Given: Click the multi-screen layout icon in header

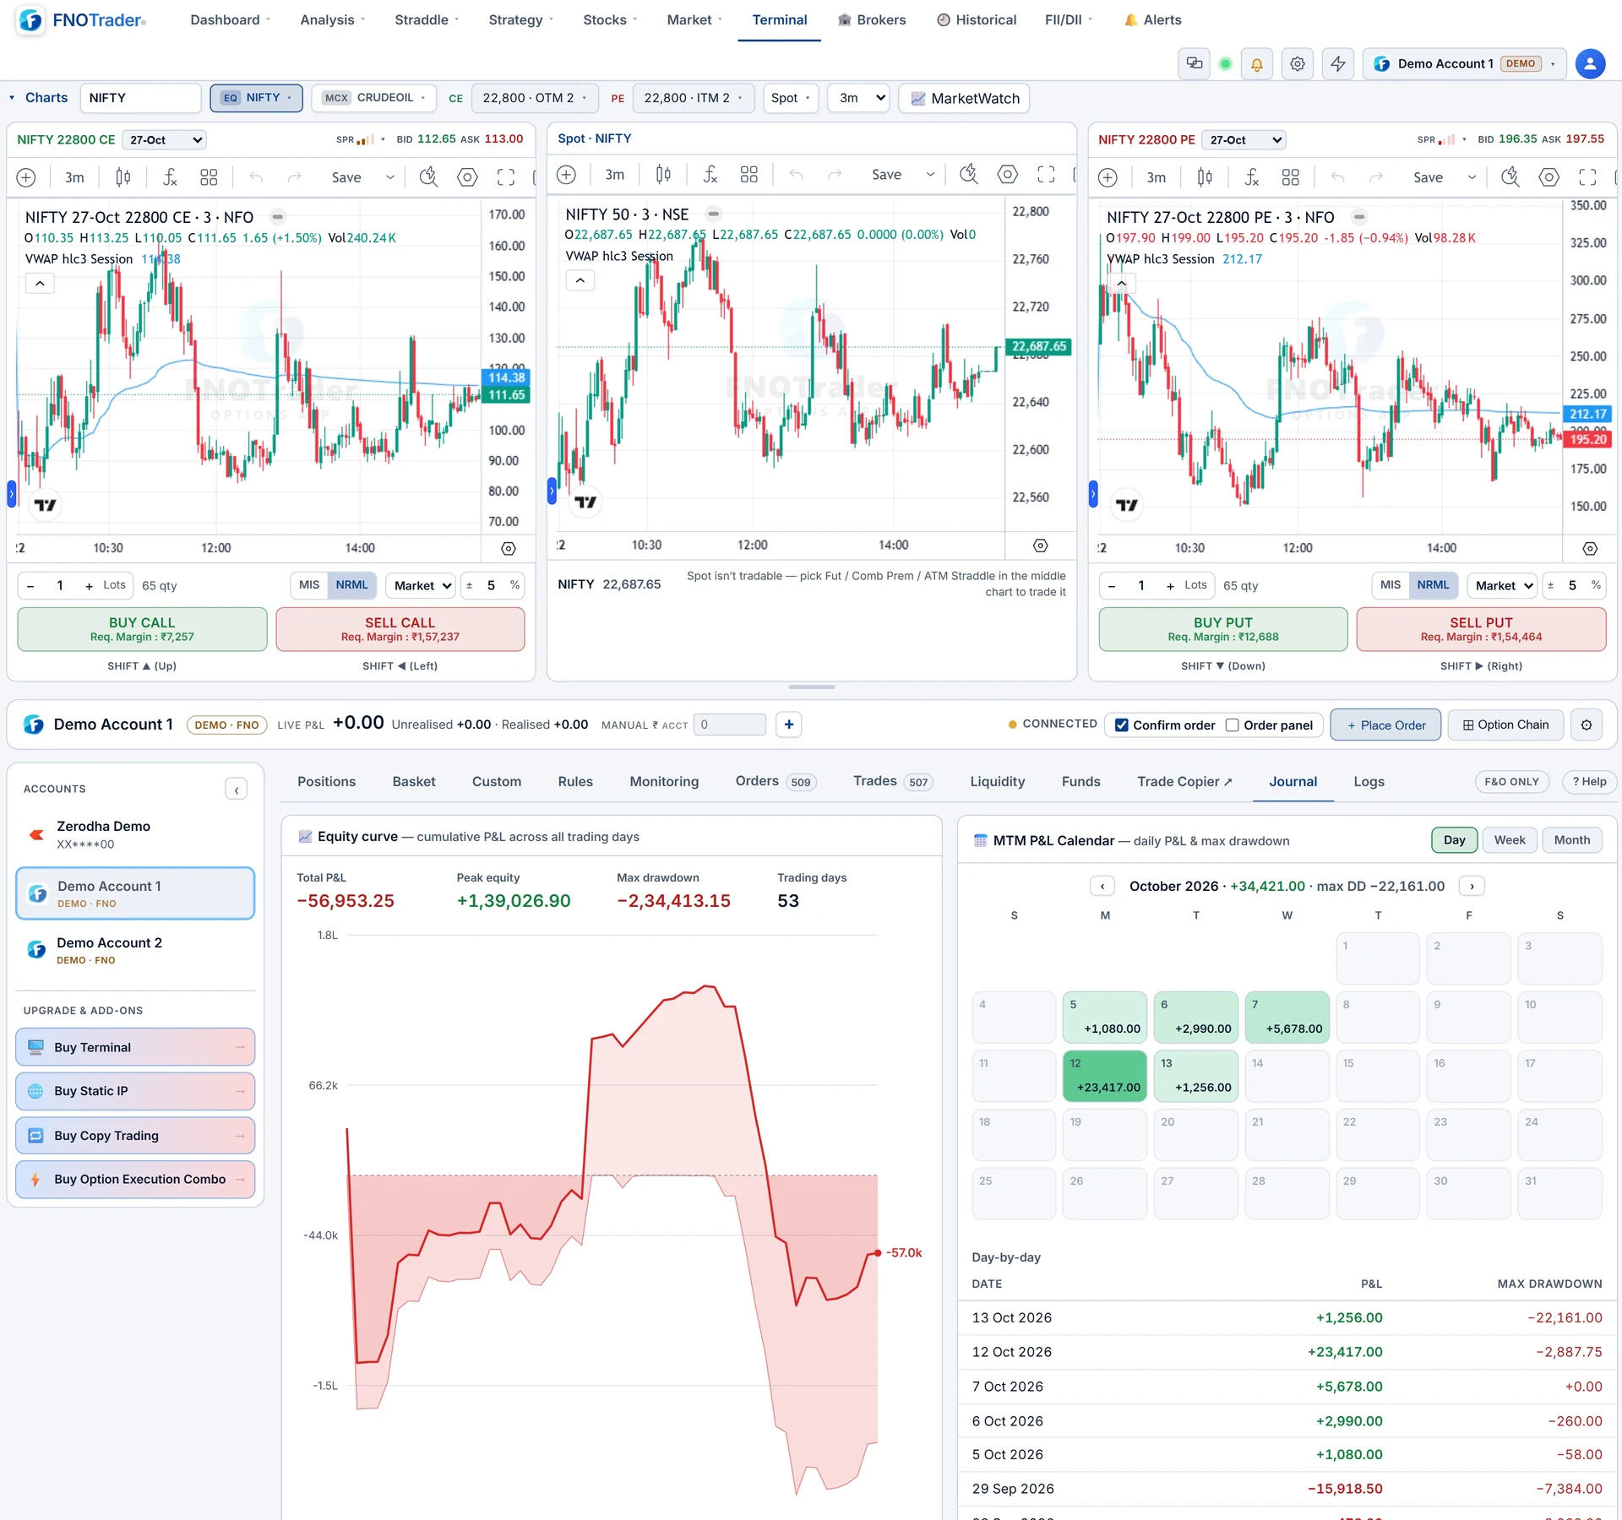Looking at the screenshot, I should point(1195,64).
